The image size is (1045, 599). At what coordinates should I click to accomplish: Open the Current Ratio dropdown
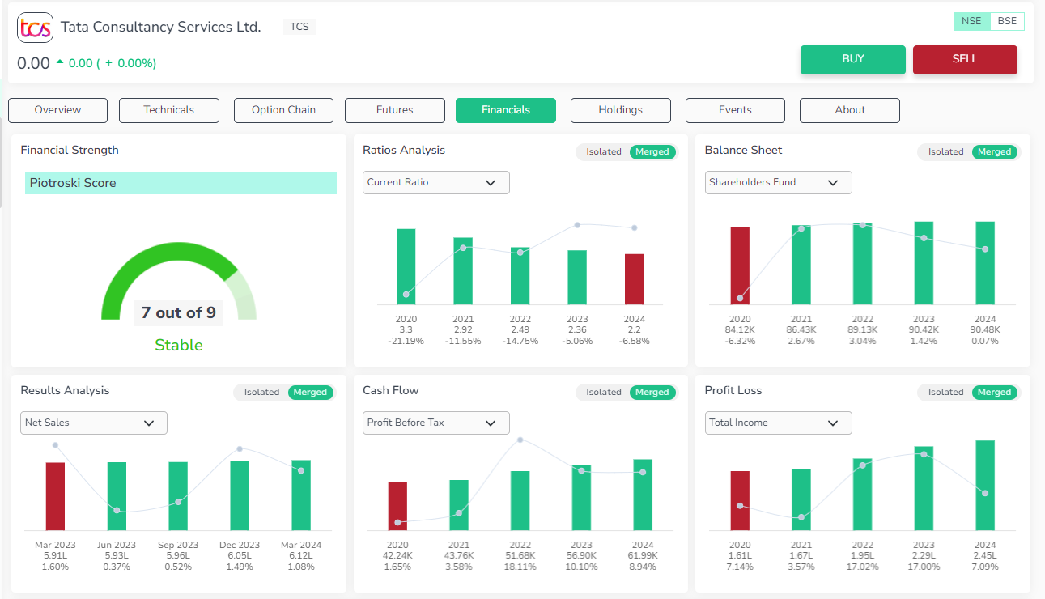click(436, 182)
